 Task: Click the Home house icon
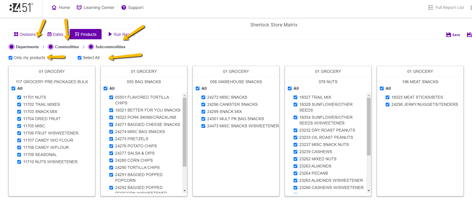point(54,7)
